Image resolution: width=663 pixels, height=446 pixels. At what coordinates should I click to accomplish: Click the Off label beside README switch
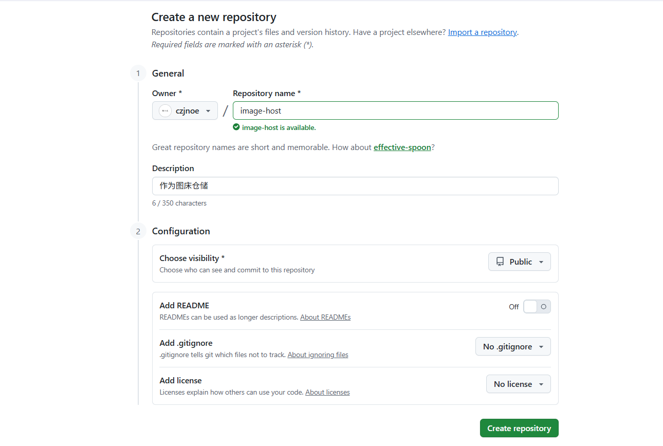[514, 307]
